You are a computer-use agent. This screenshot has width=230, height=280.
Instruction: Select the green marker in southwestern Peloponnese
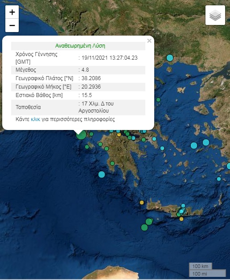(112, 163)
